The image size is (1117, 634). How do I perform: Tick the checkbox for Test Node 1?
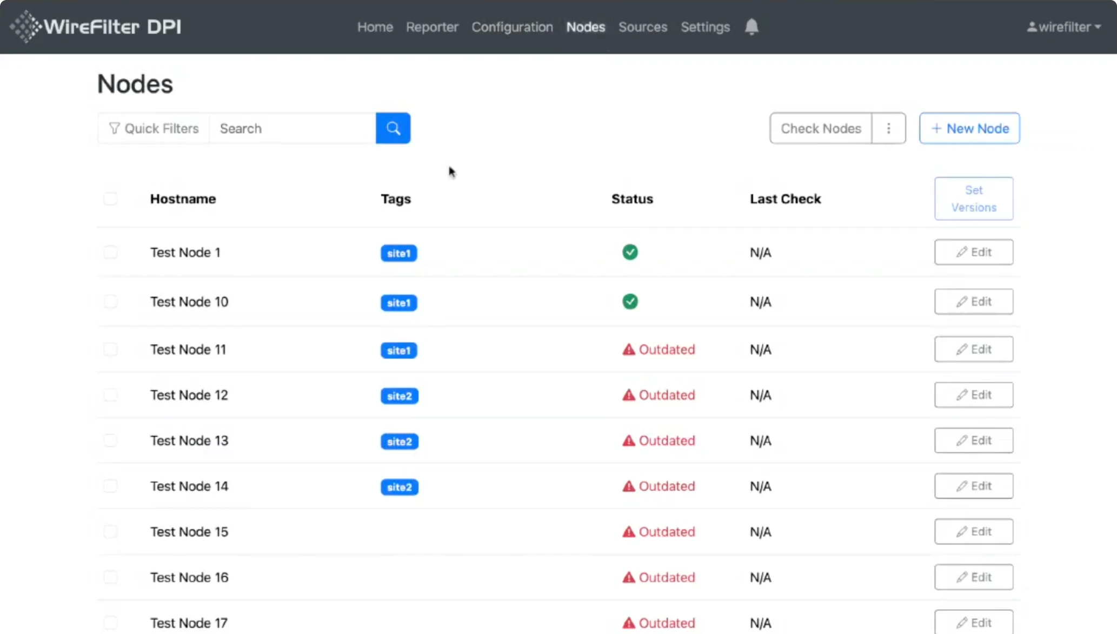click(110, 252)
